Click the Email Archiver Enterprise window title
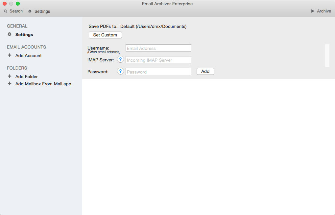 click(167, 4)
